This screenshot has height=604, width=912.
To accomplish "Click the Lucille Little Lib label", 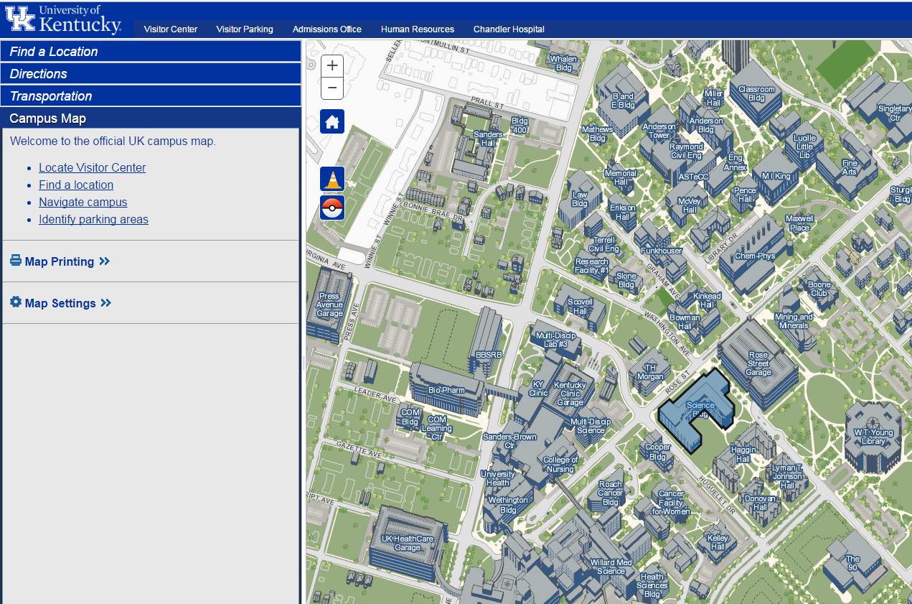I will pyautogui.click(x=804, y=147).
